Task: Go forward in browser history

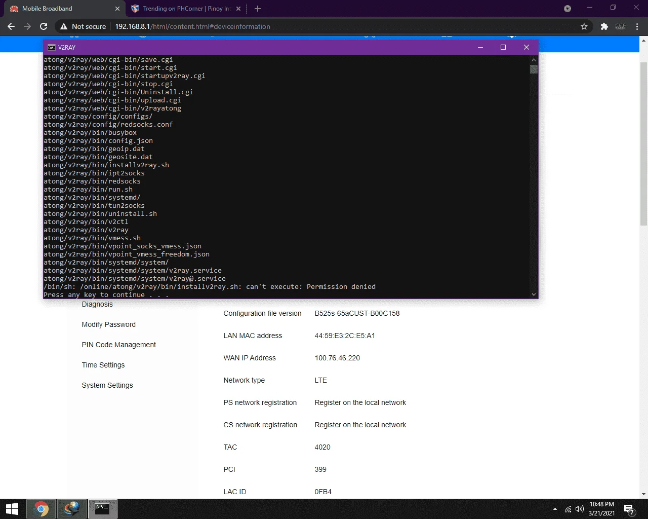Action: point(27,26)
